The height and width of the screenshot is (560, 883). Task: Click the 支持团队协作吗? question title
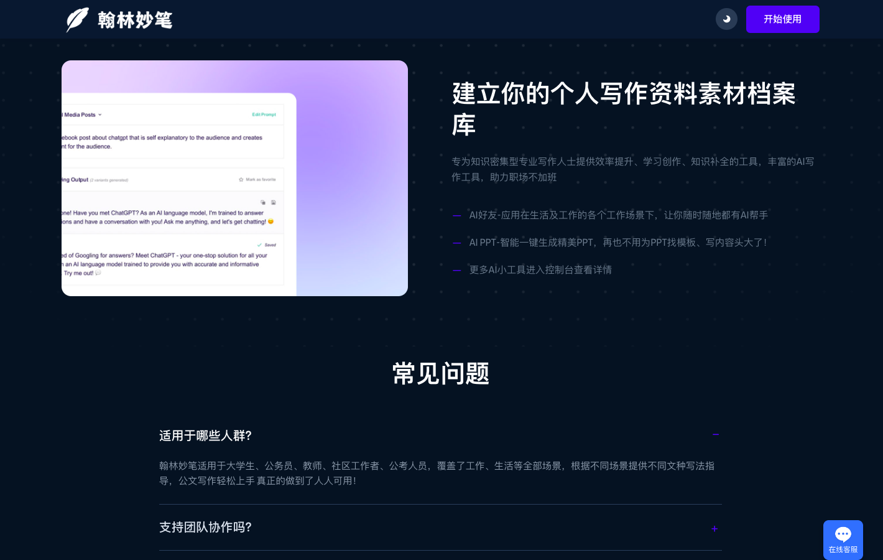tap(205, 527)
